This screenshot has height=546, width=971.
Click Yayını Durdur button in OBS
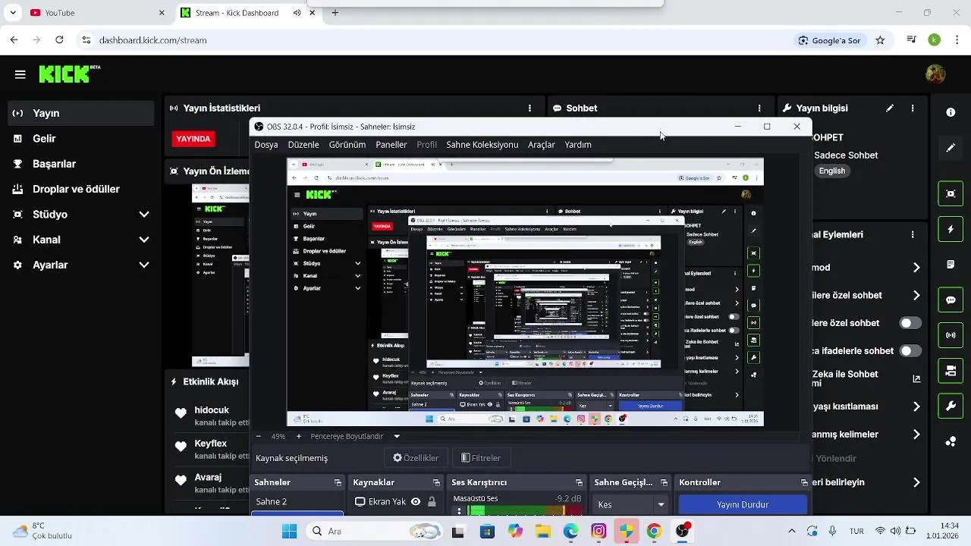point(743,504)
